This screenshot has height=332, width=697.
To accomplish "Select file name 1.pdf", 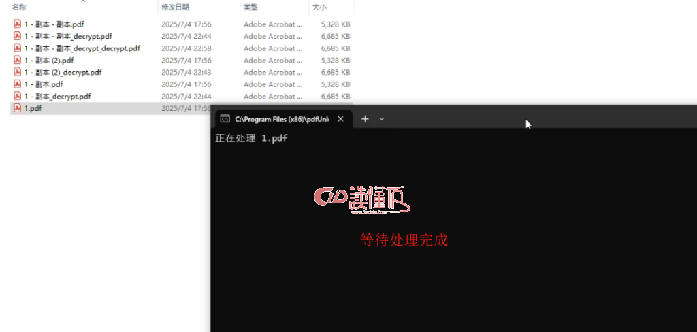I will tap(33, 108).
